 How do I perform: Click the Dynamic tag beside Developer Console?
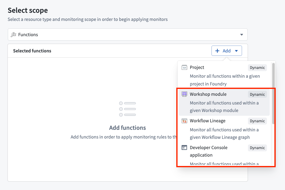(x=257, y=148)
